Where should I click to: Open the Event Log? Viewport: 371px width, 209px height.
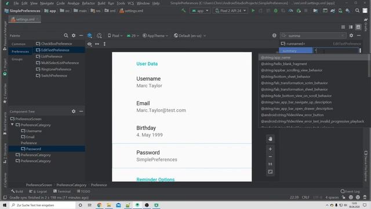(x=350, y=191)
